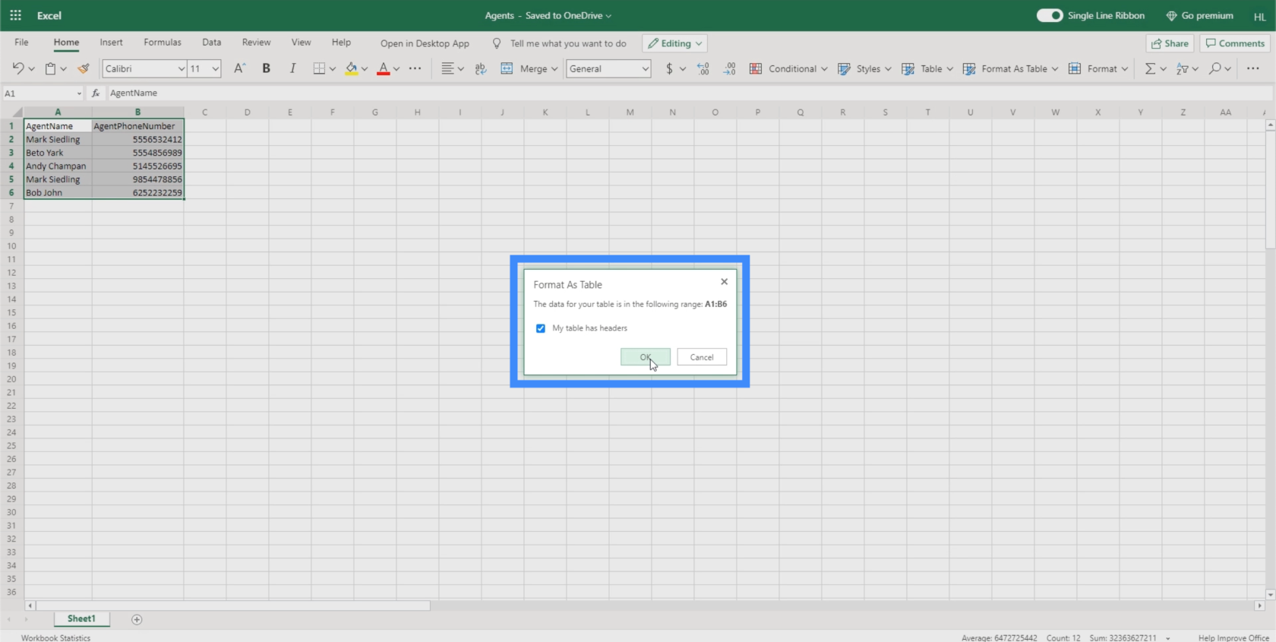
Task: Click Open in Desktop App
Action: coord(425,43)
